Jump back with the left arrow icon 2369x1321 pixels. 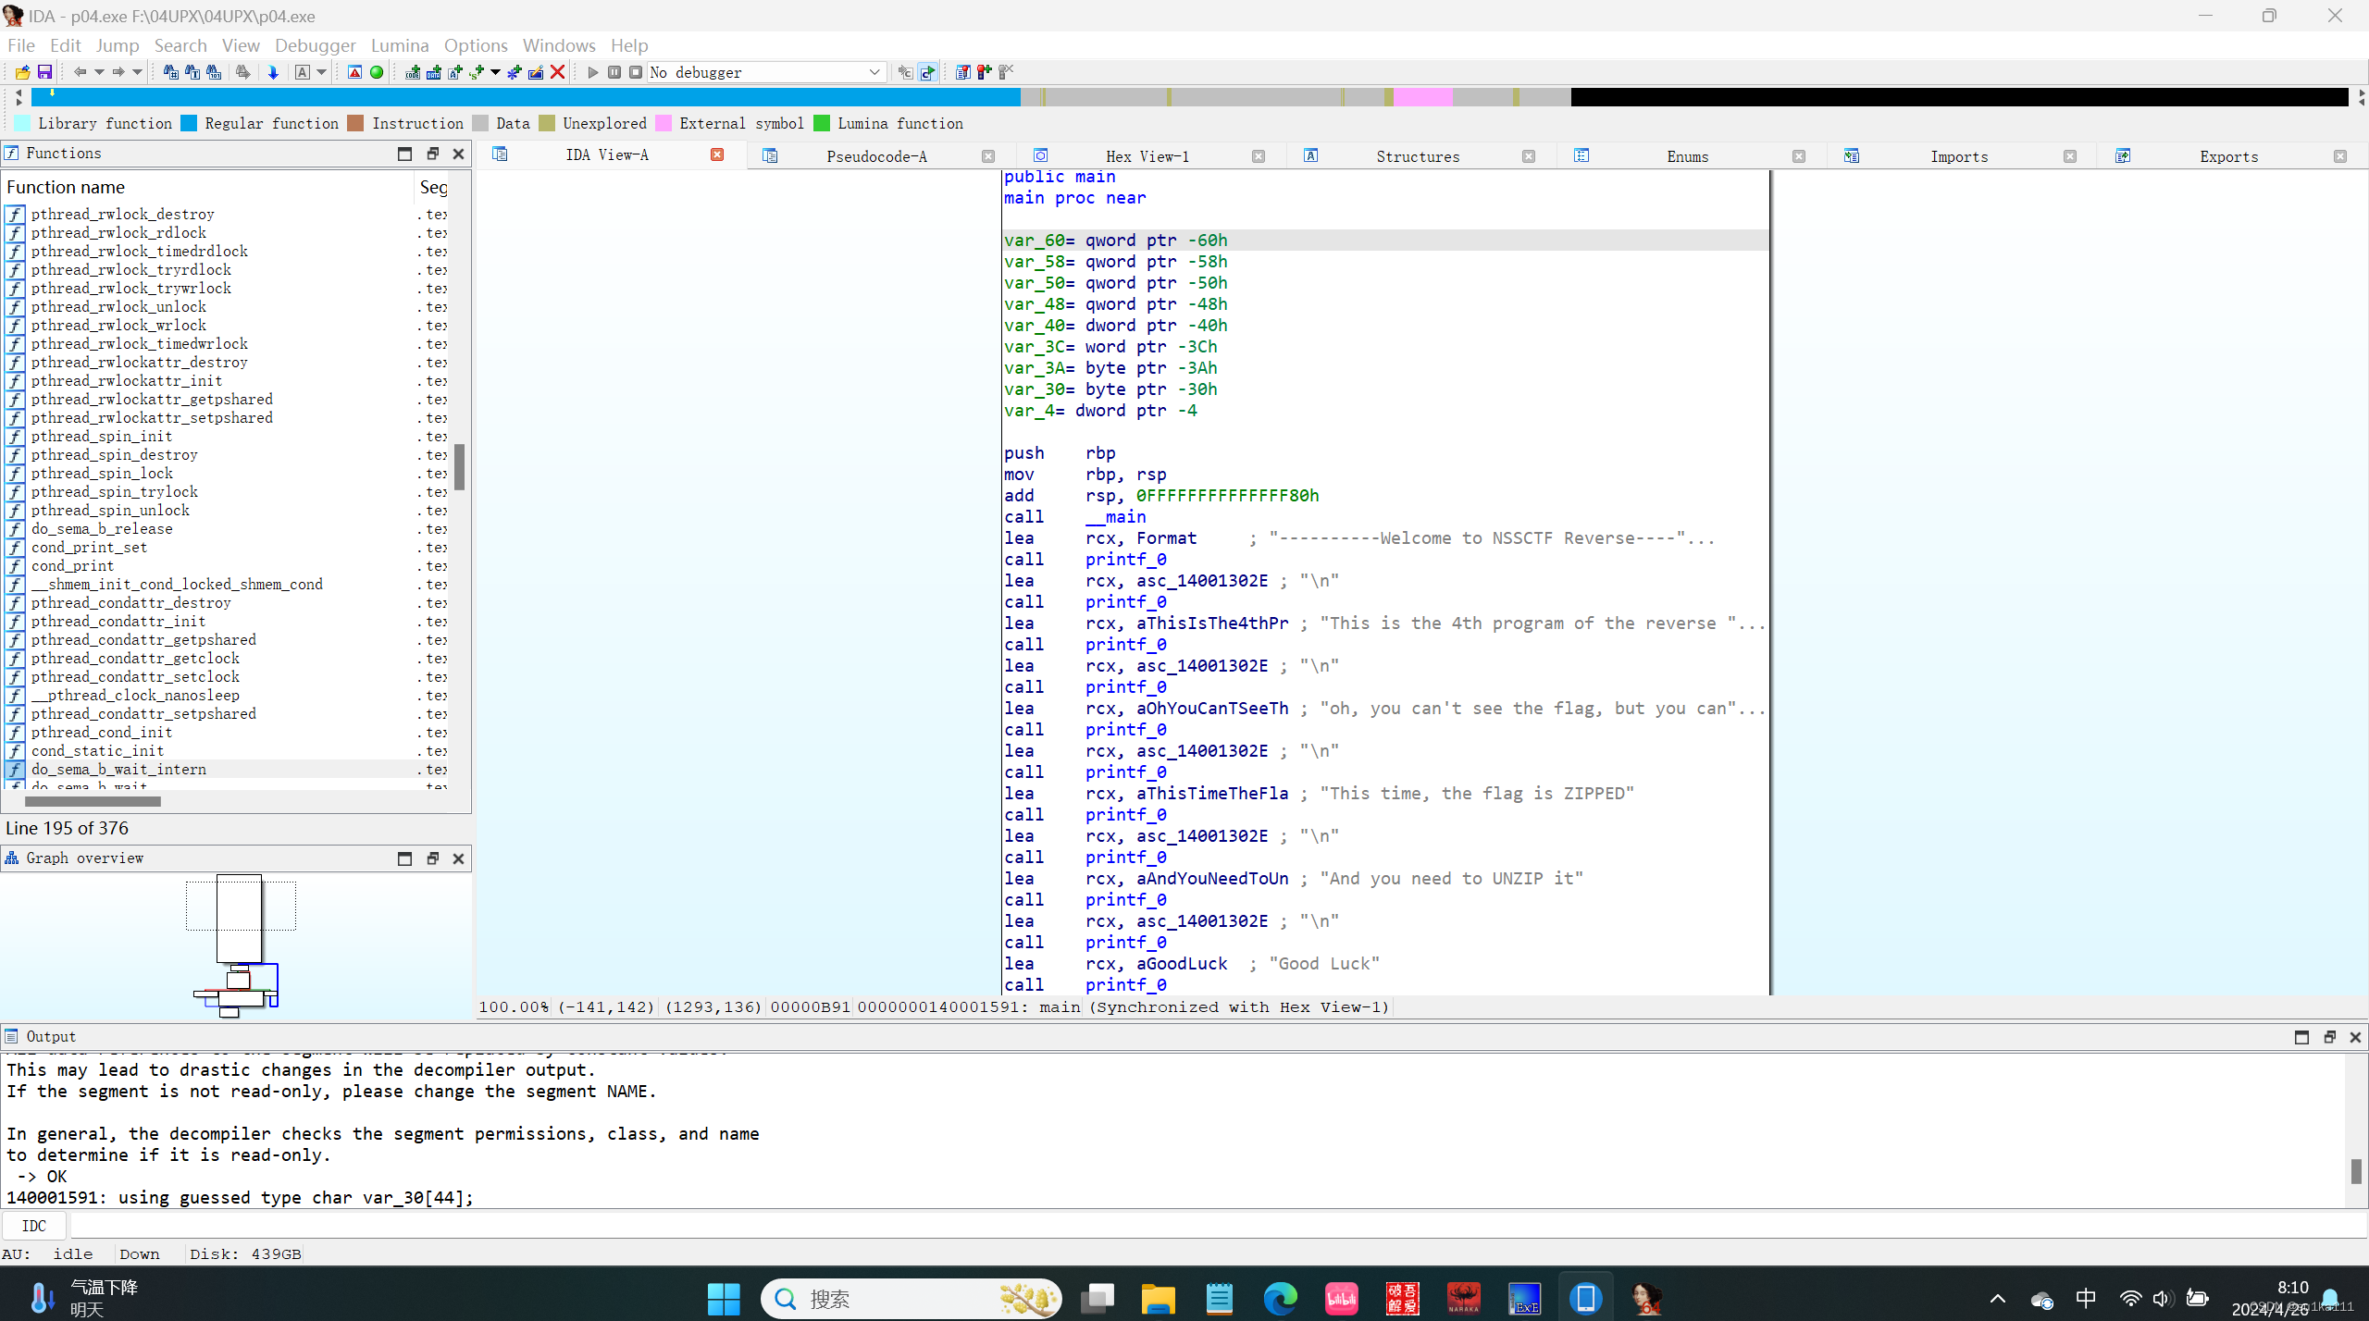click(80, 72)
